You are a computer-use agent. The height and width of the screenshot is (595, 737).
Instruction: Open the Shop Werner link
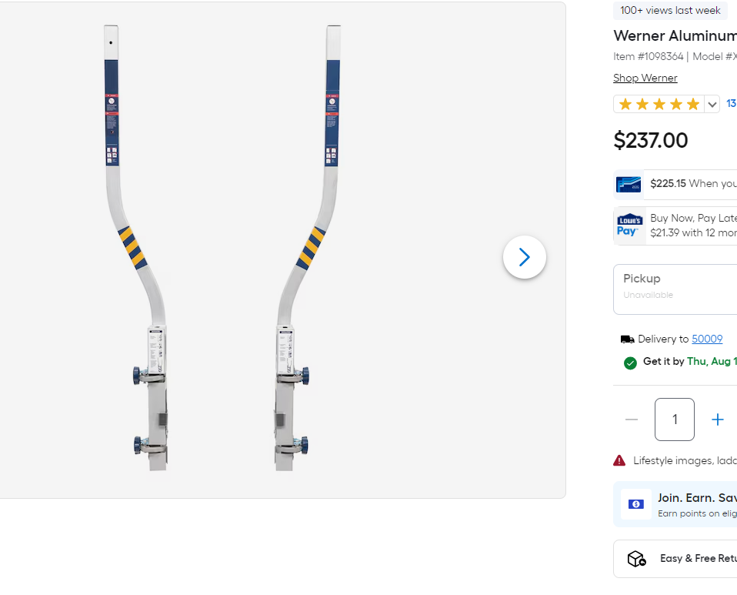point(645,79)
